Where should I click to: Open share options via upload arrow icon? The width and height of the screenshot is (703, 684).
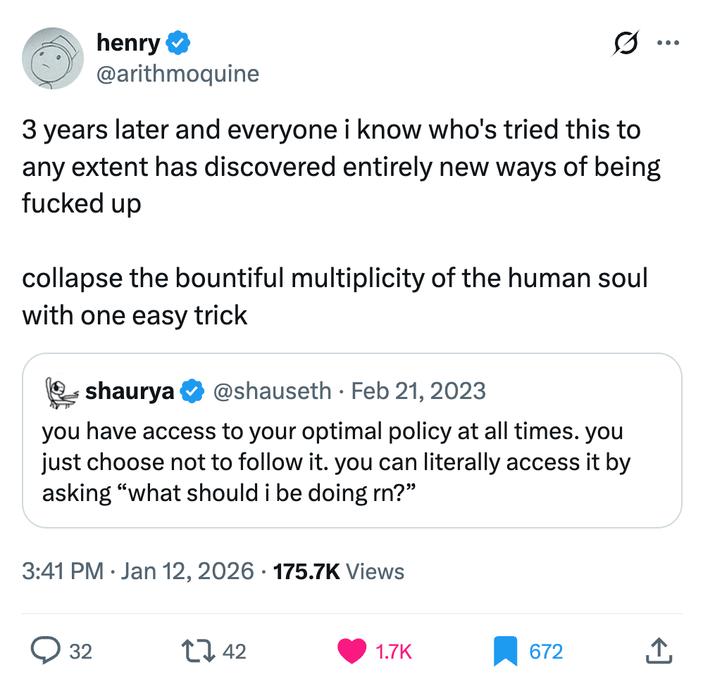point(656,651)
